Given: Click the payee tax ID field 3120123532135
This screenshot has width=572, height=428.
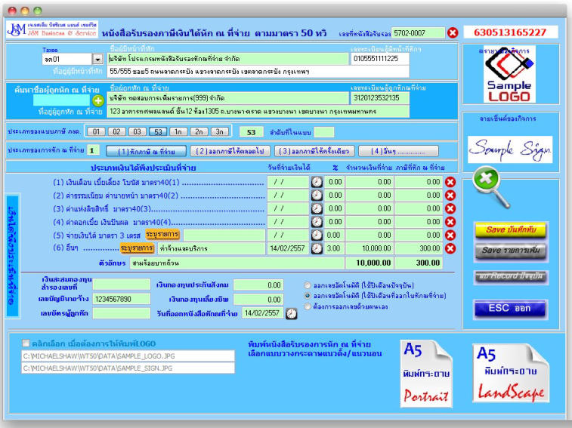Looking at the screenshot, I should pos(380,98).
